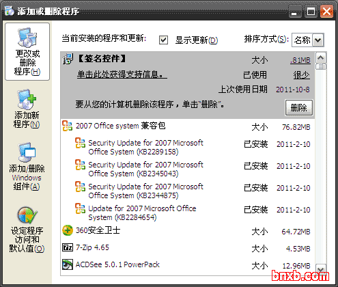Click the 签名控件 program icon
Screen dimensions: 338x287
pyautogui.click(x=68, y=59)
